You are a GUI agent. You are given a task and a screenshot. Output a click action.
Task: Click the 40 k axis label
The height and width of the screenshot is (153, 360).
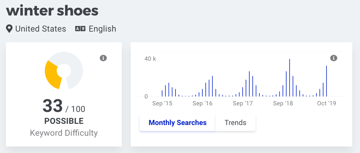150,59
